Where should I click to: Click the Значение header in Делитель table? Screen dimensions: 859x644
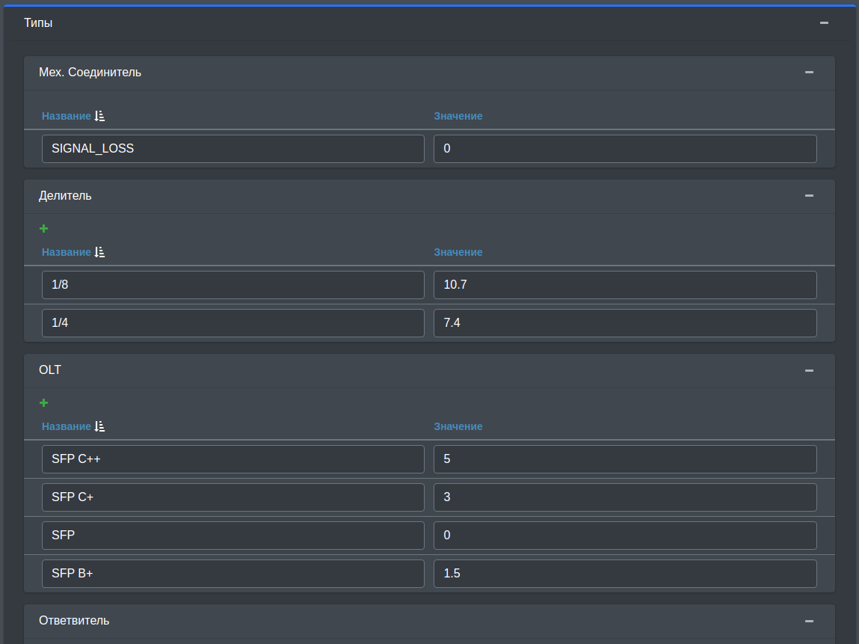[x=458, y=252]
